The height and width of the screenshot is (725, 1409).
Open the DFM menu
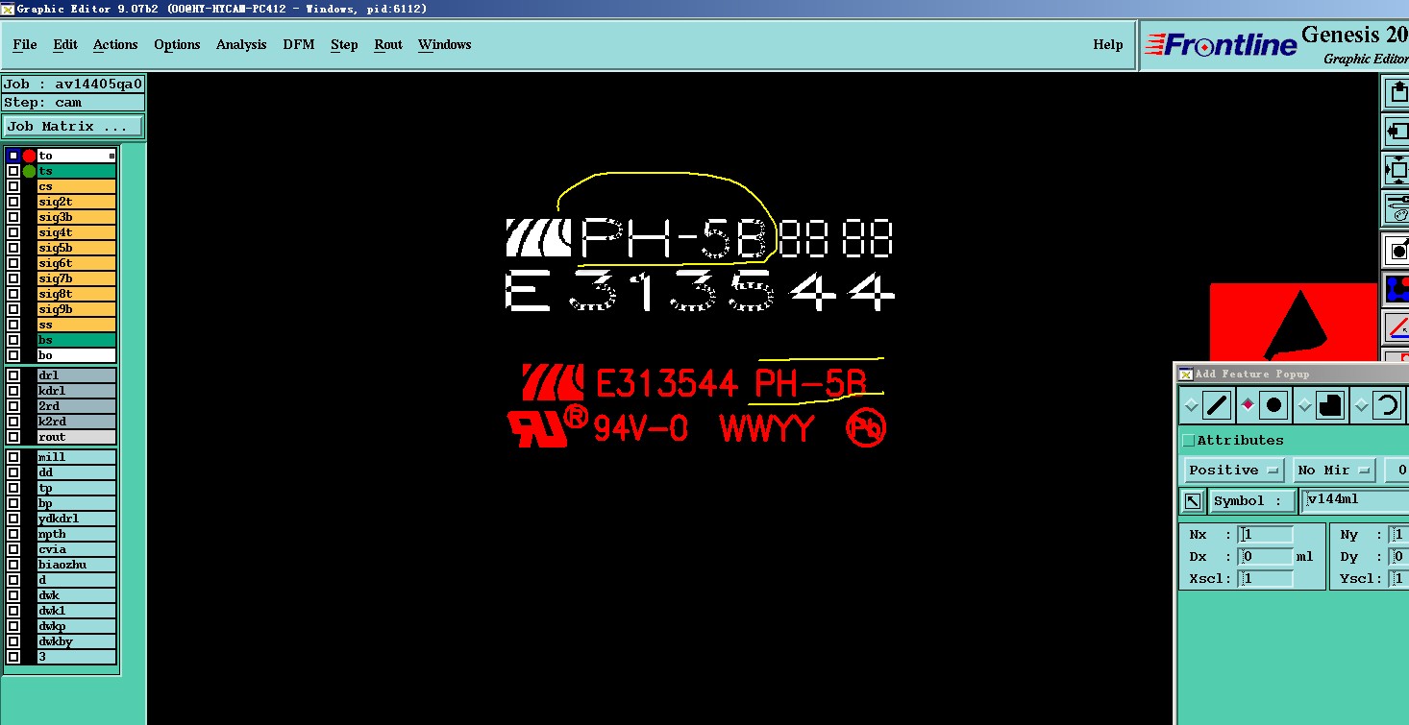tap(299, 44)
